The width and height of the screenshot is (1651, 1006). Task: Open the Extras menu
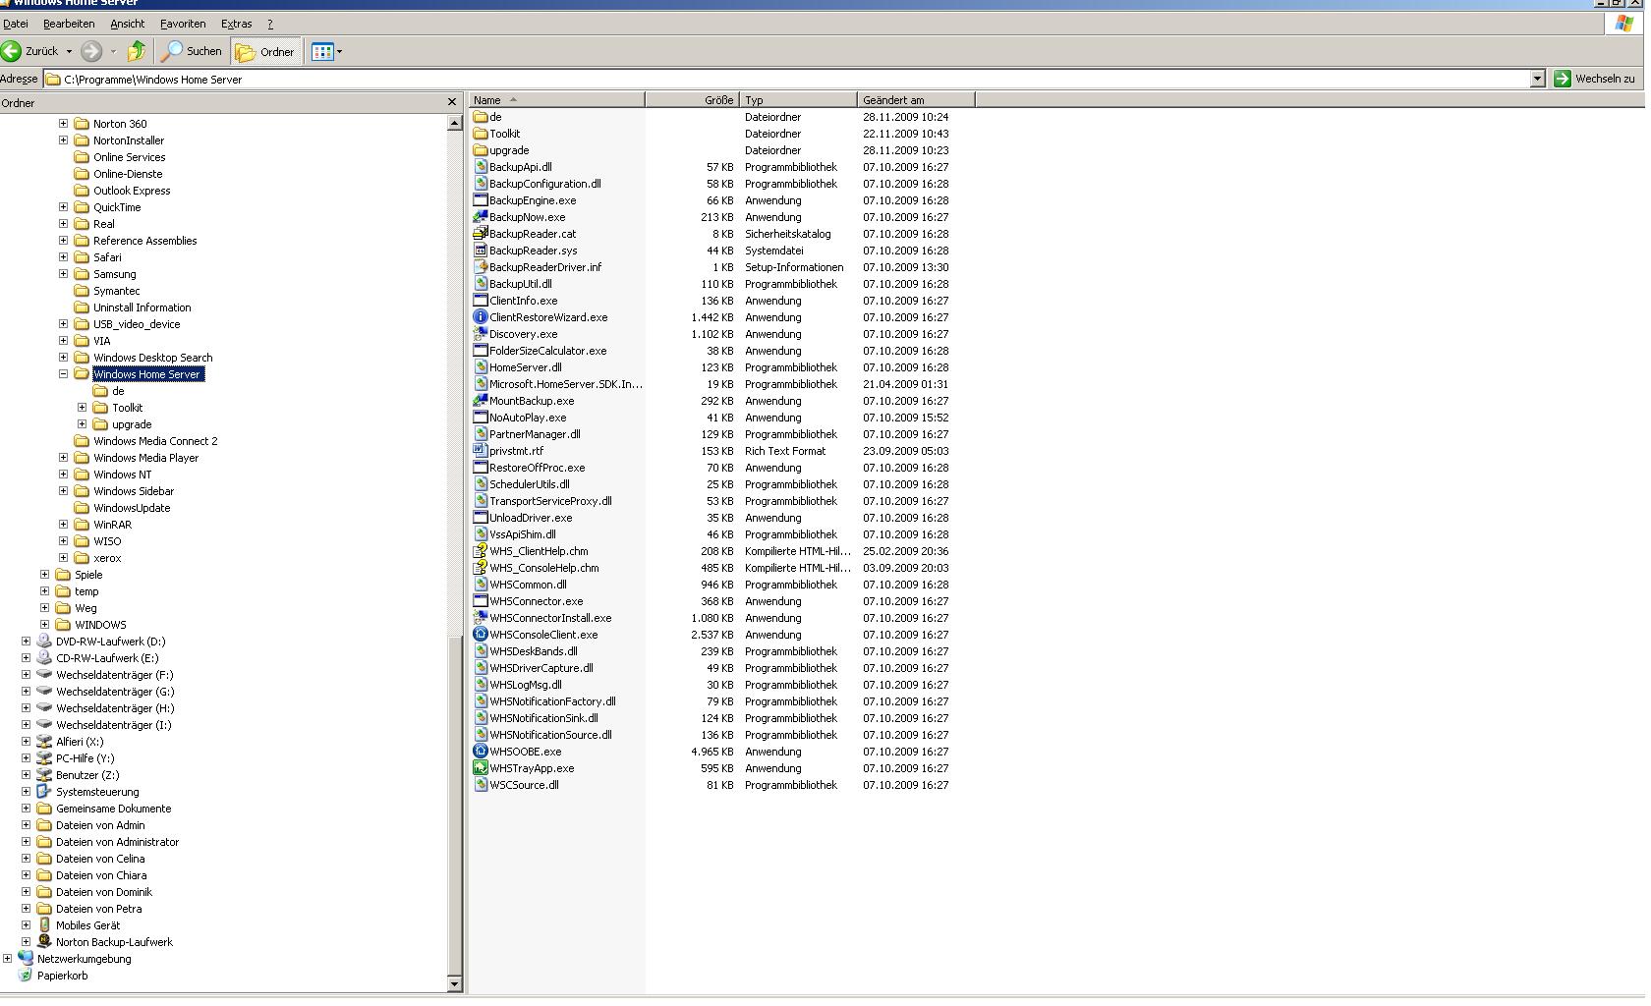point(236,24)
